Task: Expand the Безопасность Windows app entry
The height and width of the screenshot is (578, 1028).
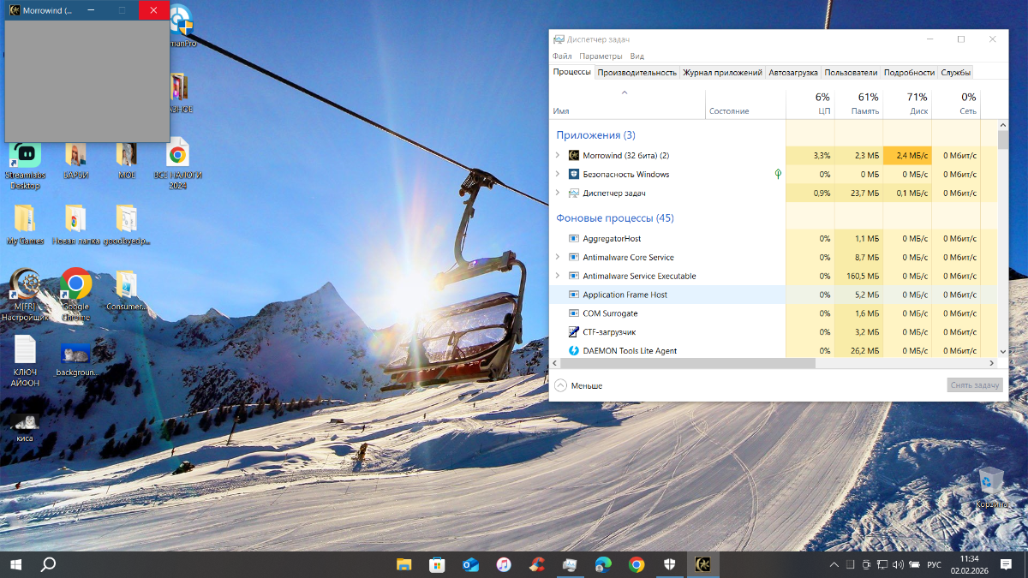Action: click(558, 175)
